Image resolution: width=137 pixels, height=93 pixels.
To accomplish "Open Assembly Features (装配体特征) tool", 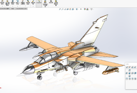I will (13, 3).
